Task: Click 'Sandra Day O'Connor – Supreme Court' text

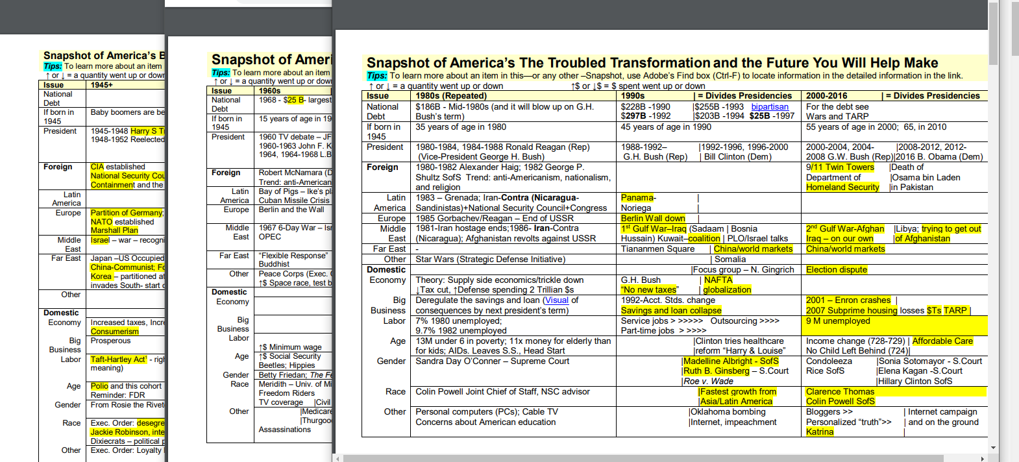Action: (493, 361)
